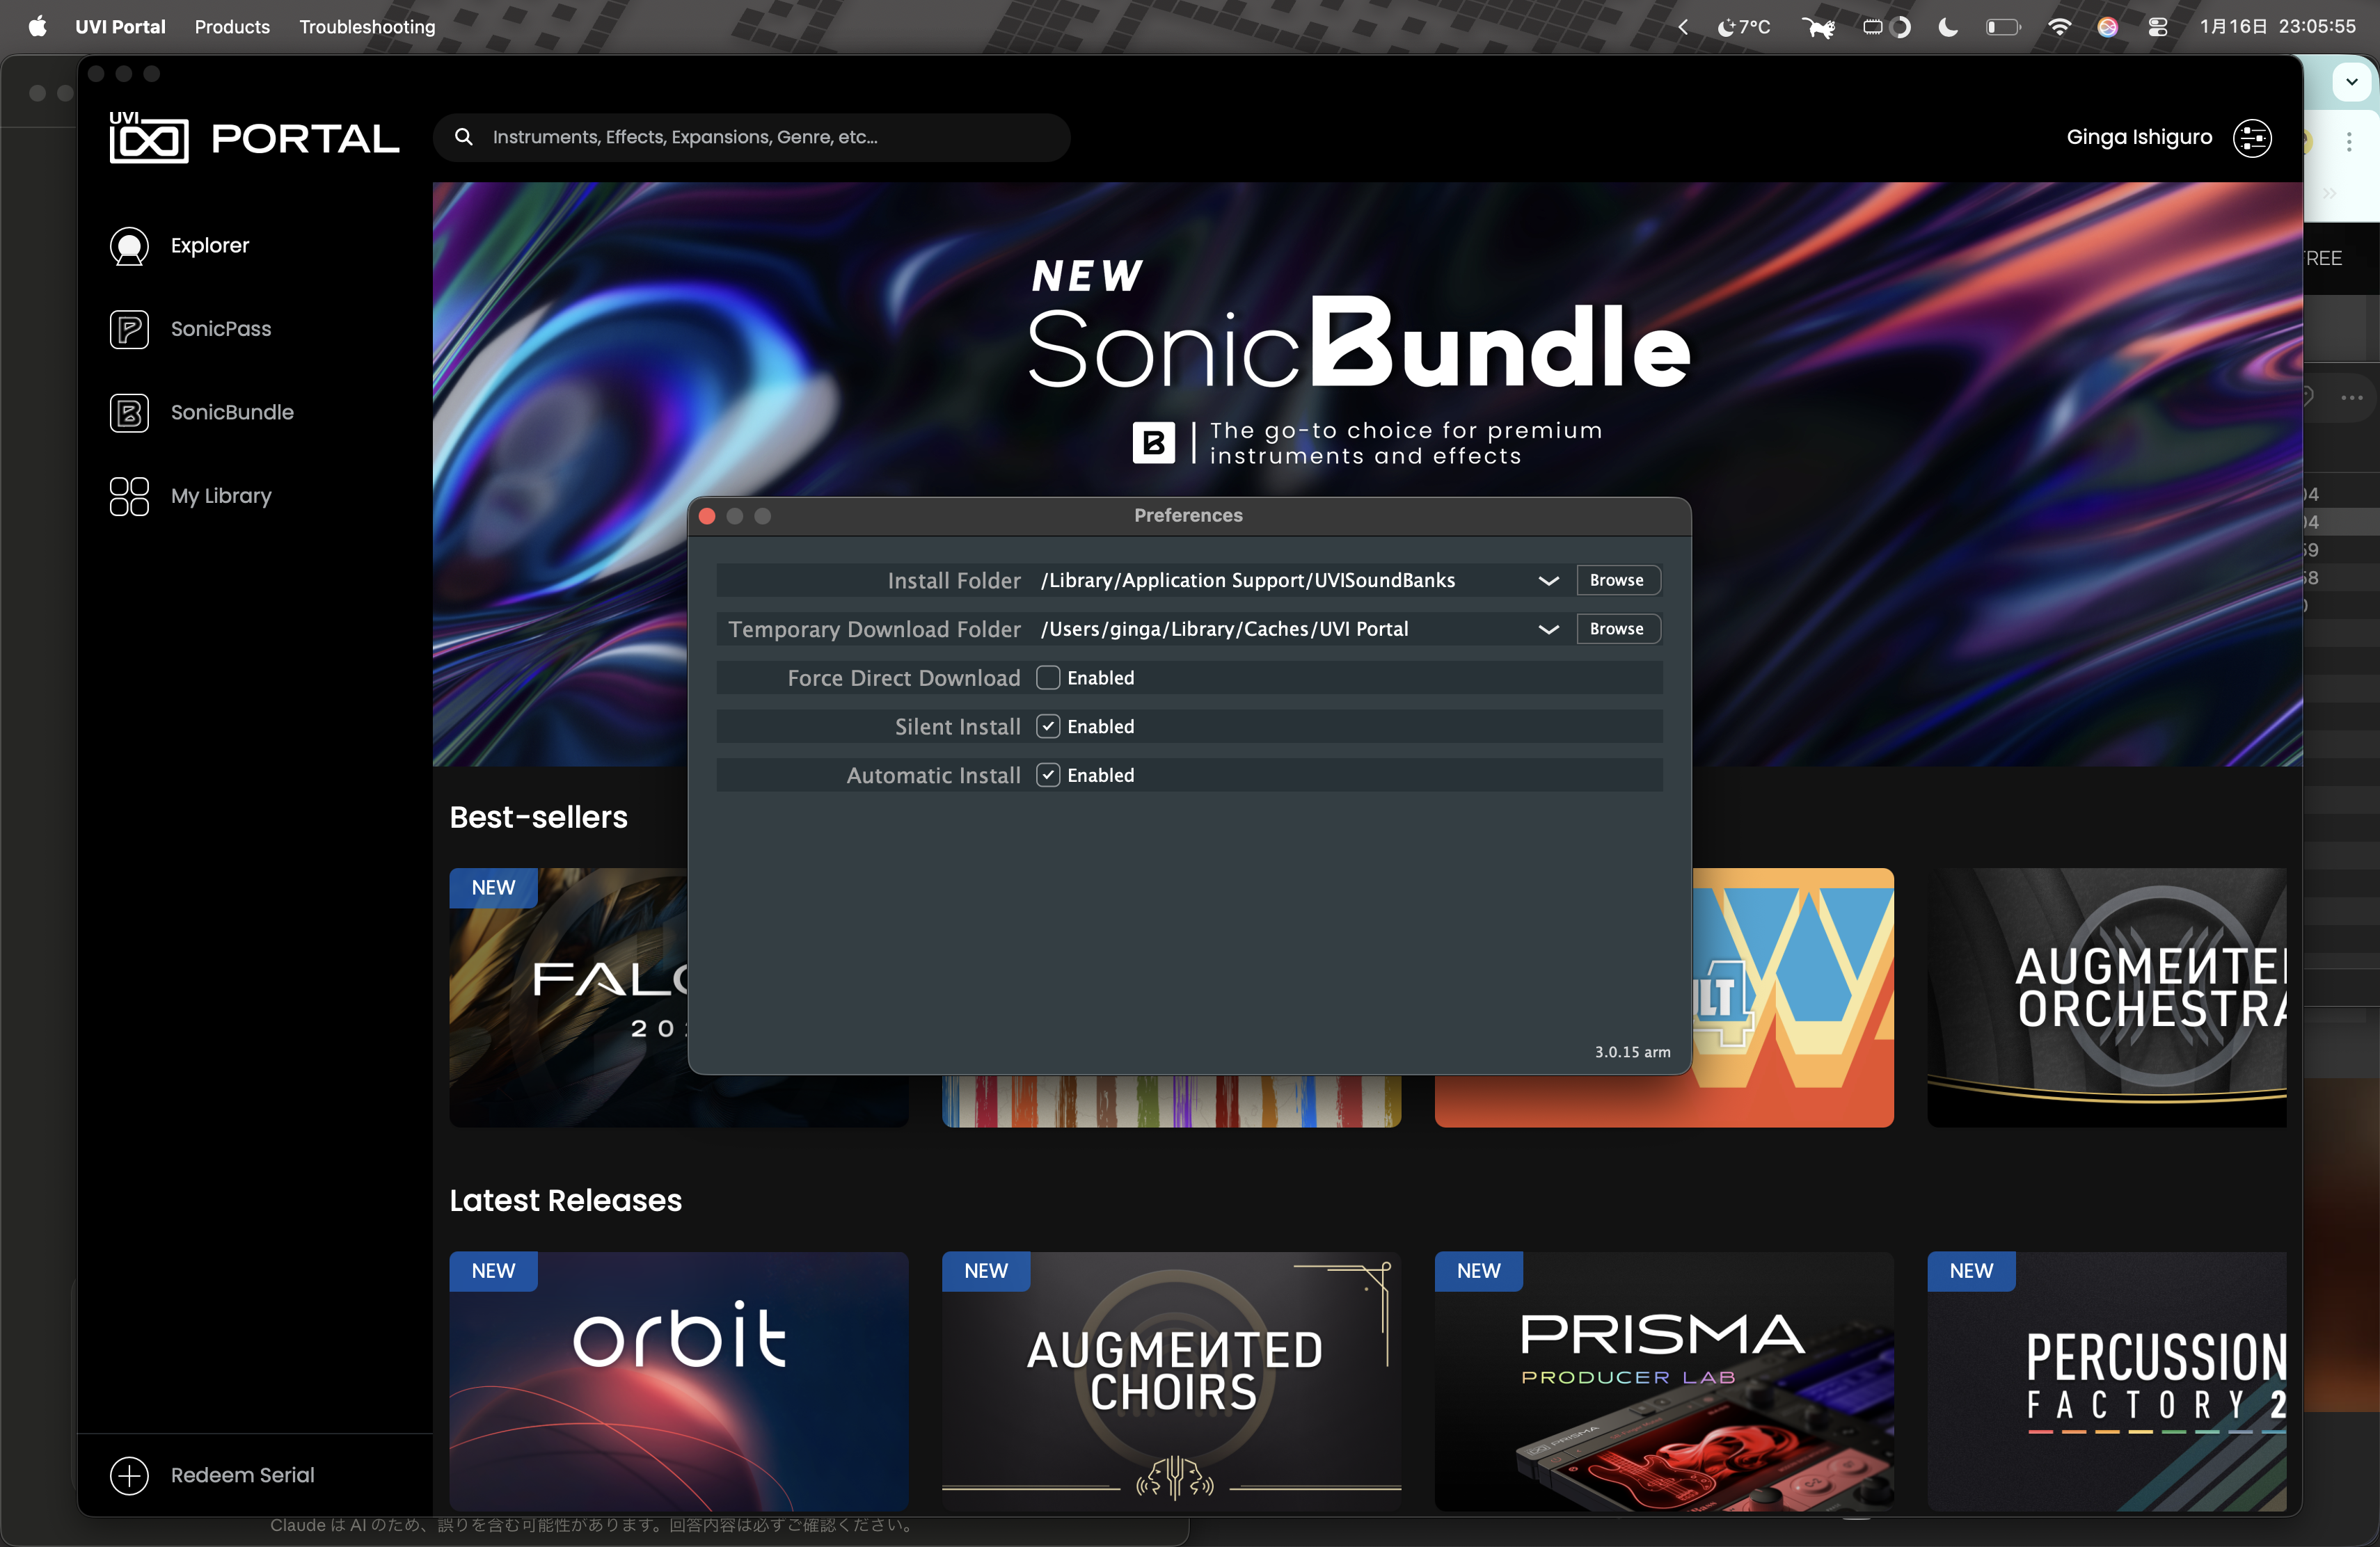Screen dimensions: 2380x1547
Task: Expand the Install Folder path dropdown
Action: click(1548, 581)
